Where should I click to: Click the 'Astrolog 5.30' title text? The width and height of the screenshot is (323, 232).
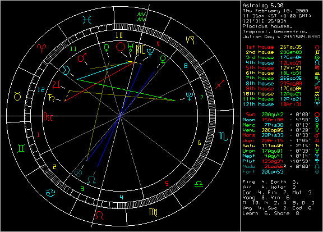pyautogui.click(x=263, y=6)
